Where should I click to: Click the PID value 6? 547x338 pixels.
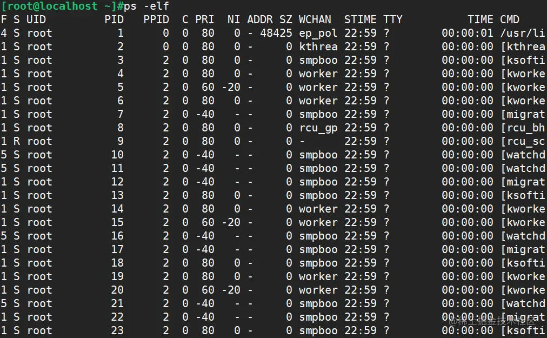(121, 101)
